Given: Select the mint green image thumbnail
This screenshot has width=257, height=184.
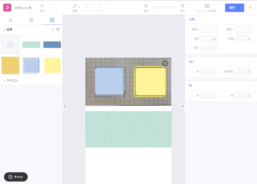Looking at the screenshot, I should point(31,44).
